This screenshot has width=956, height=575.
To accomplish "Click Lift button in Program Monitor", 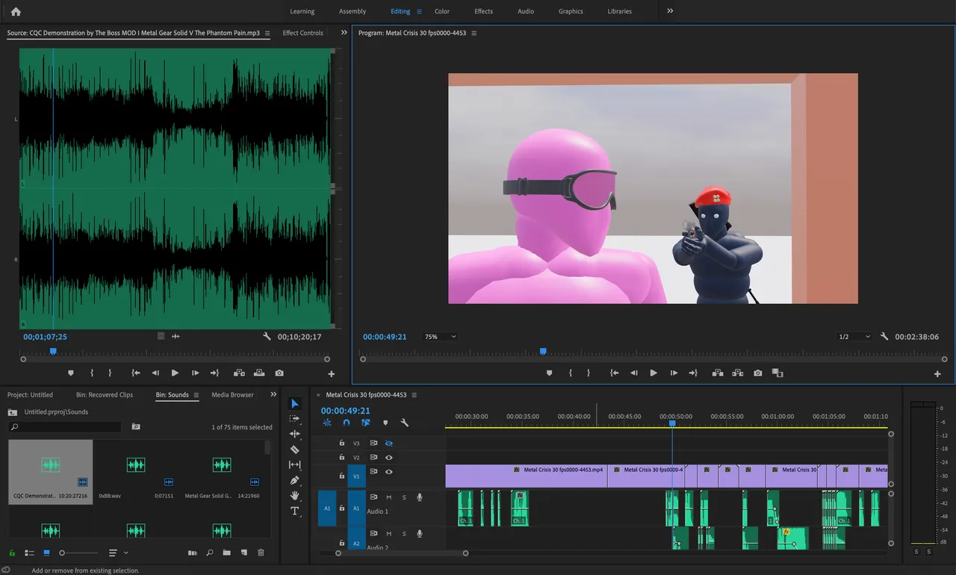I will point(717,373).
